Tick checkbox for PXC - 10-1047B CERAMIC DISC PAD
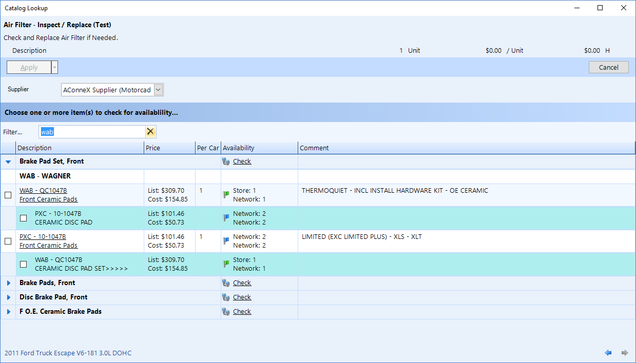 click(x=23, y=218)
